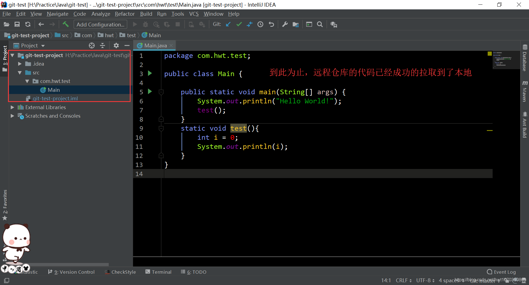529x285 pixels.
Task: Toggle tool window bars icon in status bar corner
Action: click(x=7, y=280)
